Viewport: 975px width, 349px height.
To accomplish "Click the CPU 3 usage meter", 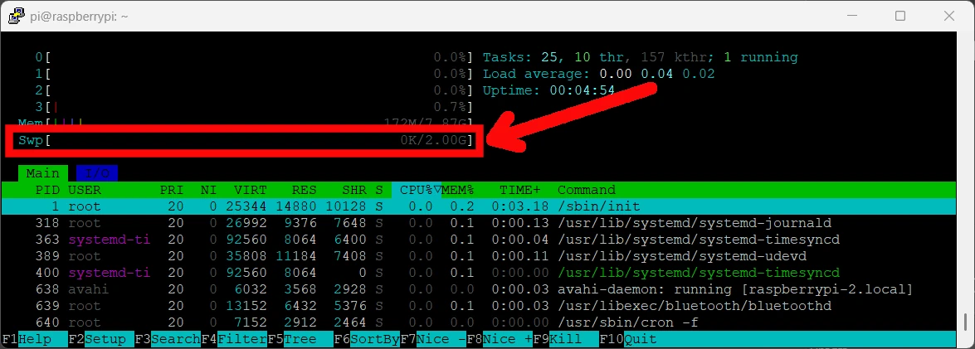I will (255, 108).
